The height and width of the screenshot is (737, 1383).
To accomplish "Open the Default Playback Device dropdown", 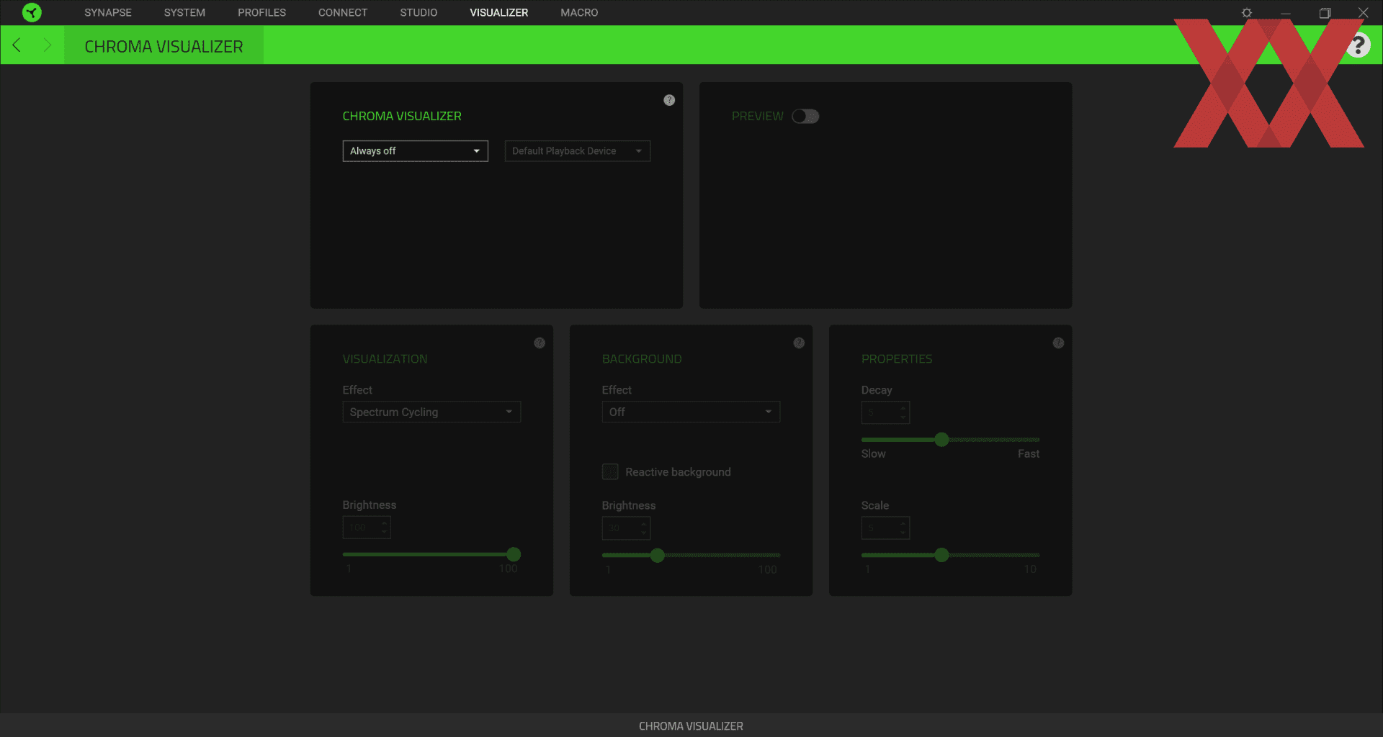I will click(578, 151).
